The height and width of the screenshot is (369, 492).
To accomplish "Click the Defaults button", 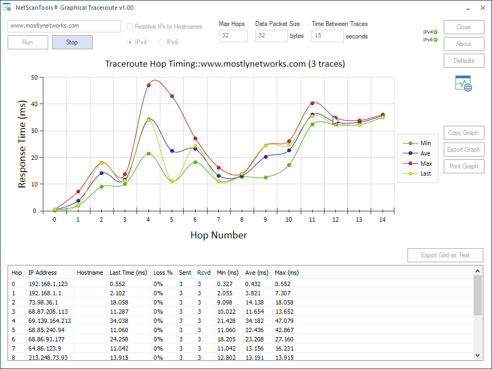I will point(464,61).
